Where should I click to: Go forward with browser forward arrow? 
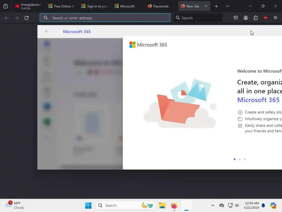(17, 18)
